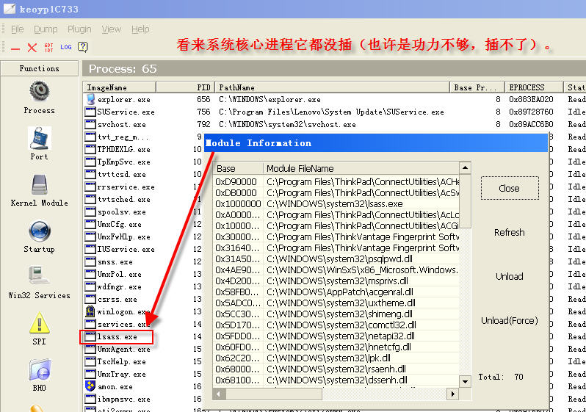Click module list scroll up arrow
Viewport: 586px width, 412px height.
tap(465, 168)
